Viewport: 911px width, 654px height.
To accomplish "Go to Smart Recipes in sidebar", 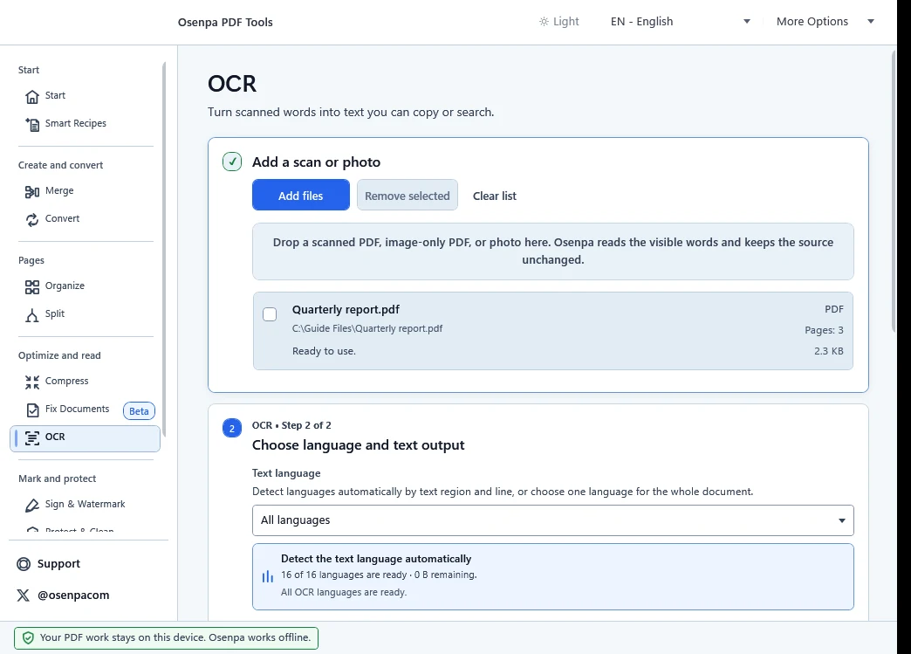I will 85,124.
